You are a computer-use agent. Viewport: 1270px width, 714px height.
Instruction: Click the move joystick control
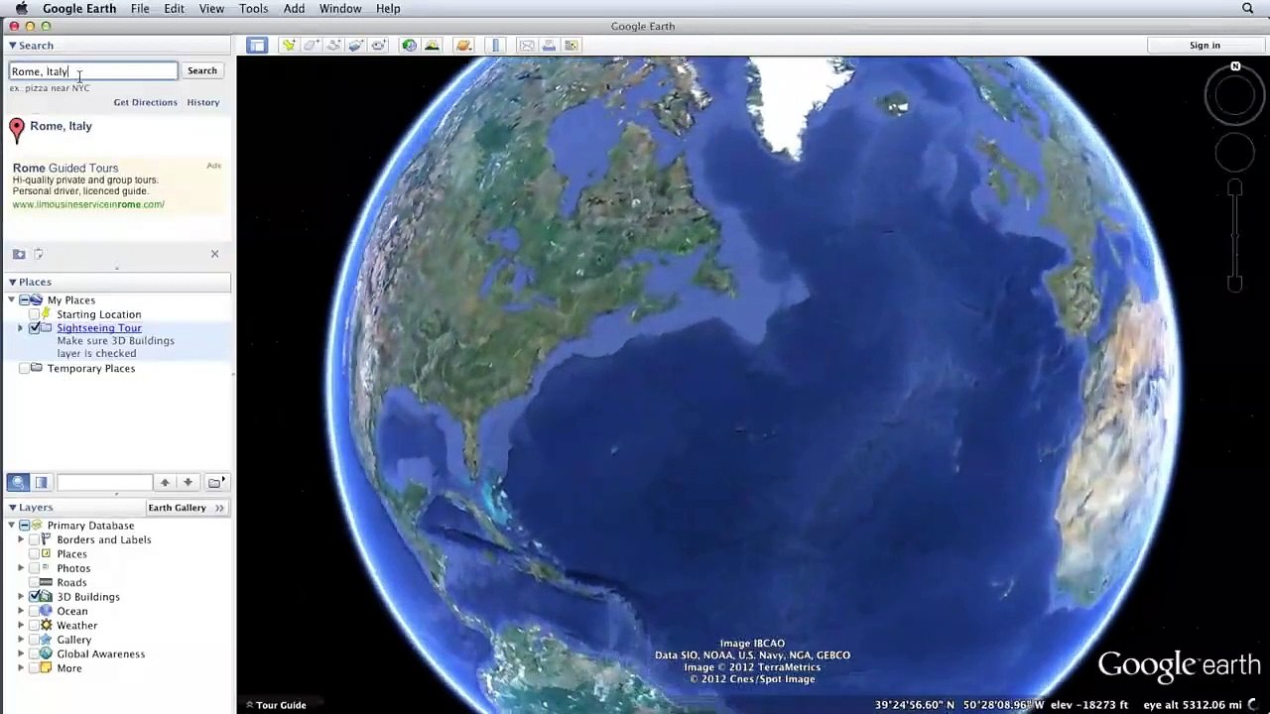click(1235, 153)
